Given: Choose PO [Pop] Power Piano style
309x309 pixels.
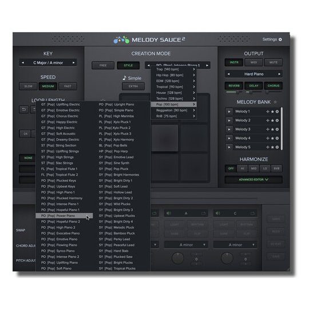Looking at the screenshot, I should [x=64, y=216].
